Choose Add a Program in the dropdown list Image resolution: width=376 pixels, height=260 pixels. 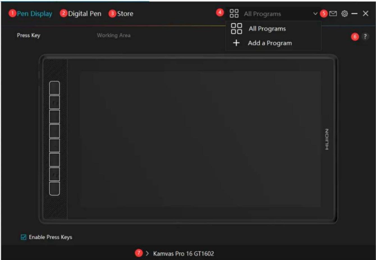pyautogui.click(x=273, y=43)
